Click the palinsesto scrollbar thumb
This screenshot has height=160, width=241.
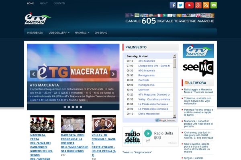(x=174, y=63)
